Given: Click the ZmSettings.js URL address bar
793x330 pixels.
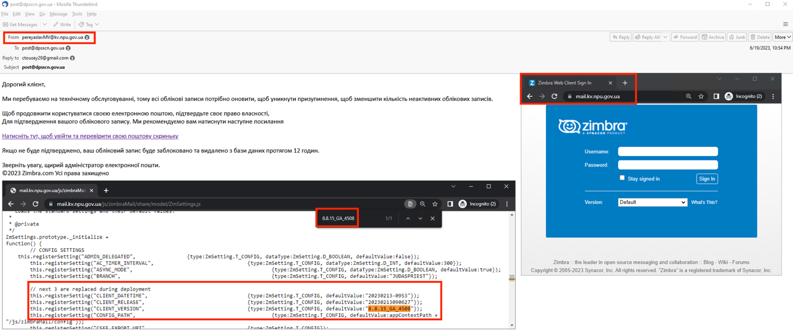Looking at the screenshot, I should coord(227,204).
